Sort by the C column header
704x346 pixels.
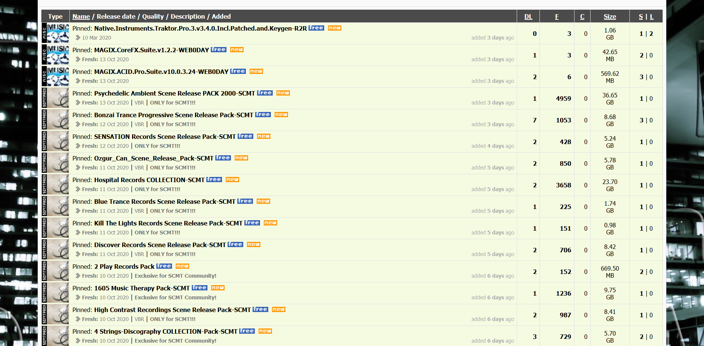coord(582,16)
